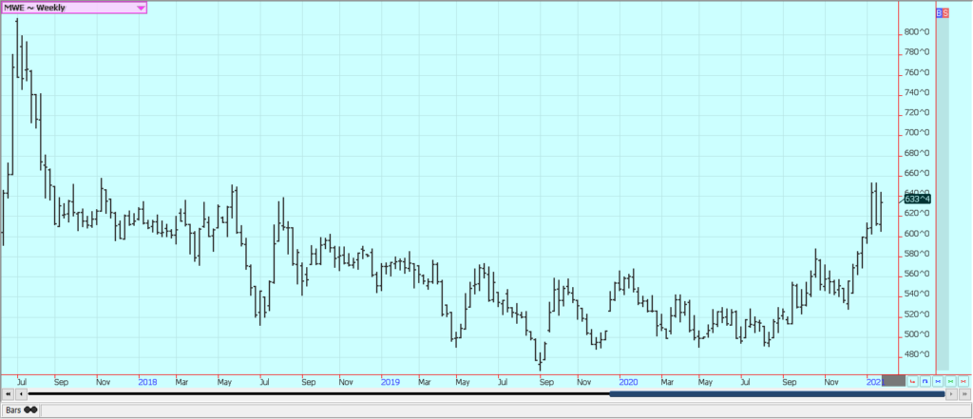Click the 2019 year label on time axis
The width and height of the screenshot is (973, 419).
tap(390, 382)
